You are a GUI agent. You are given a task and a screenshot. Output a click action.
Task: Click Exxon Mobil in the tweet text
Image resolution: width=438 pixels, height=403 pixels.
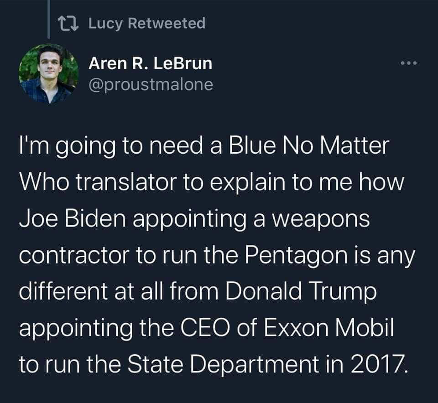pos(328,327)
